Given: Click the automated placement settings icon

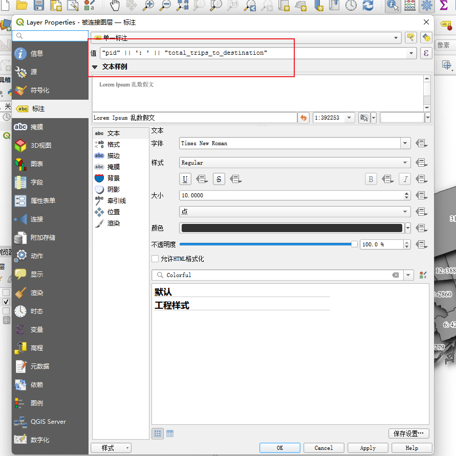Looking at the screenshot, I should coord(426,37).
